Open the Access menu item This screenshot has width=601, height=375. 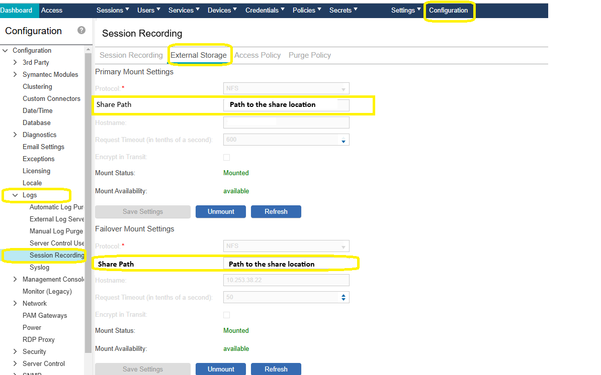pos(52,11)
